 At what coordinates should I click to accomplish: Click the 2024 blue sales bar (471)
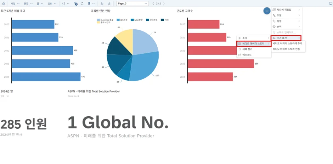(x=46, y=77)
